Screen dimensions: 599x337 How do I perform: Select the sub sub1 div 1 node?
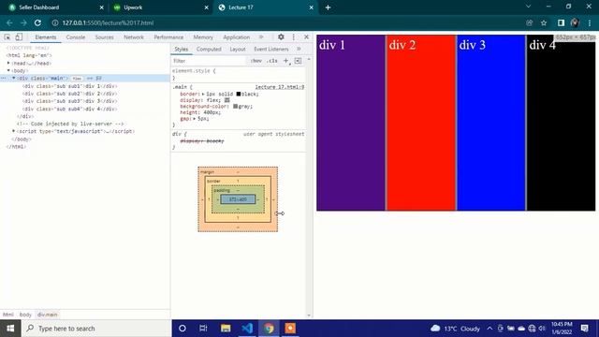pos(70,86)
